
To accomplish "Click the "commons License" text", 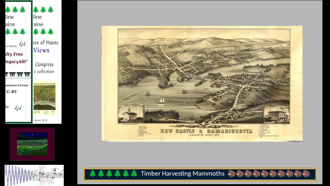I will (17, 85).
